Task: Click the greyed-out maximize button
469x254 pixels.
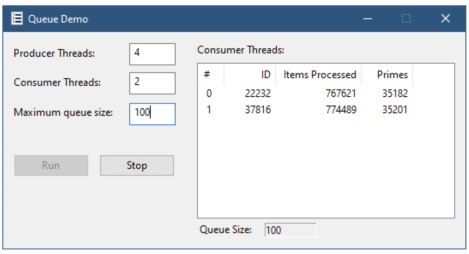Action: click(x=406, y=19)
